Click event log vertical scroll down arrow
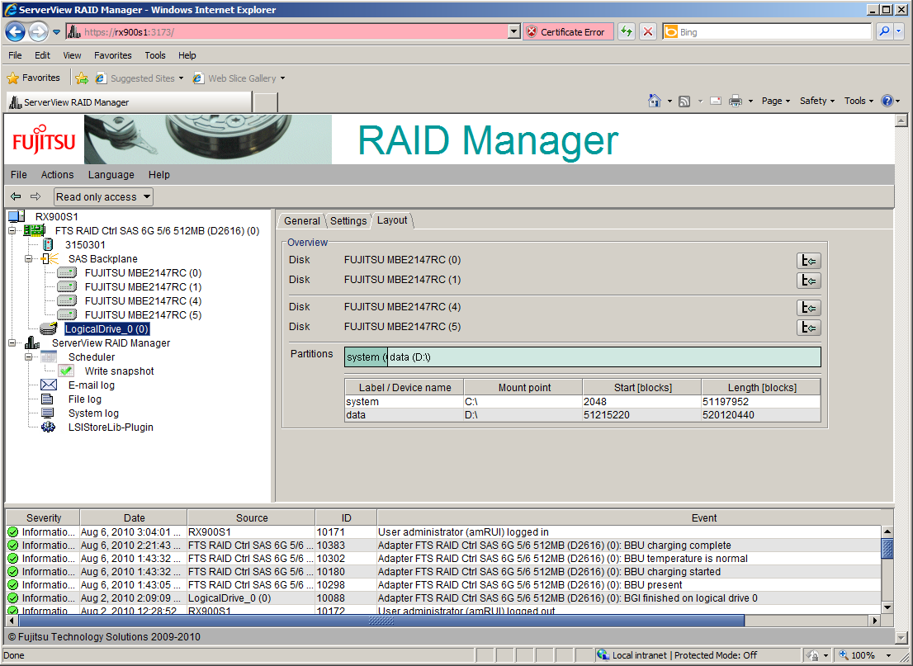This screenshot has width=913, height=666. [x=887, y=607]
